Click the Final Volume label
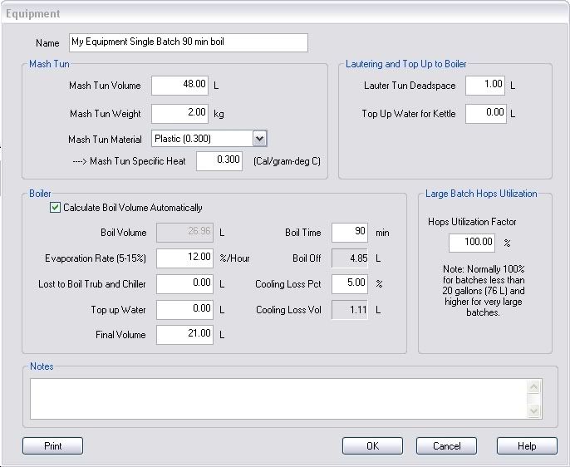This screenshot has height=467, width=570. [x=120, y=335]
